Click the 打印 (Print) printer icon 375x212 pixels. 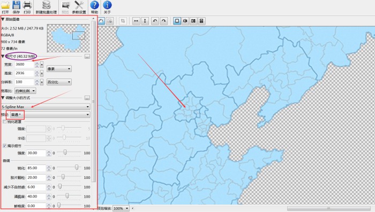point(27,5)
